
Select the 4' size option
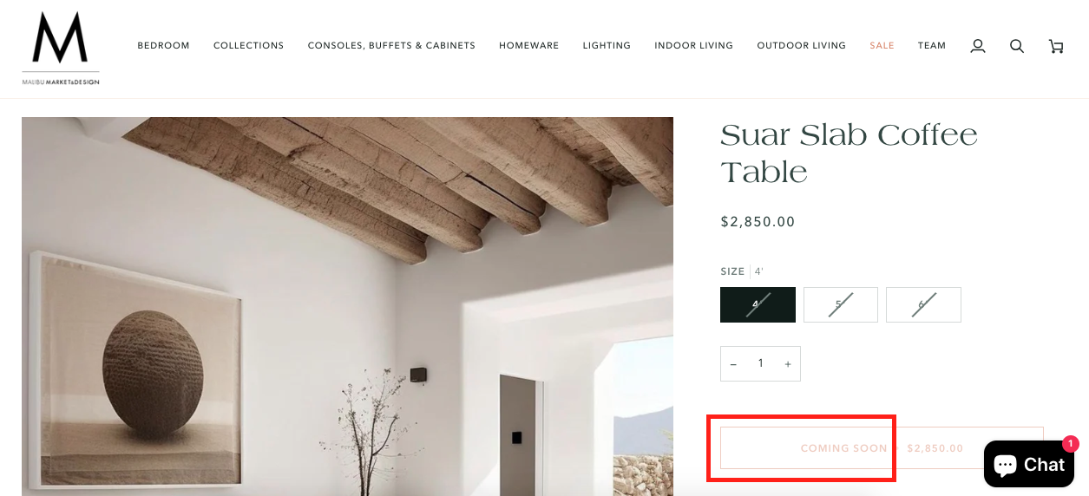click(758, 304)
